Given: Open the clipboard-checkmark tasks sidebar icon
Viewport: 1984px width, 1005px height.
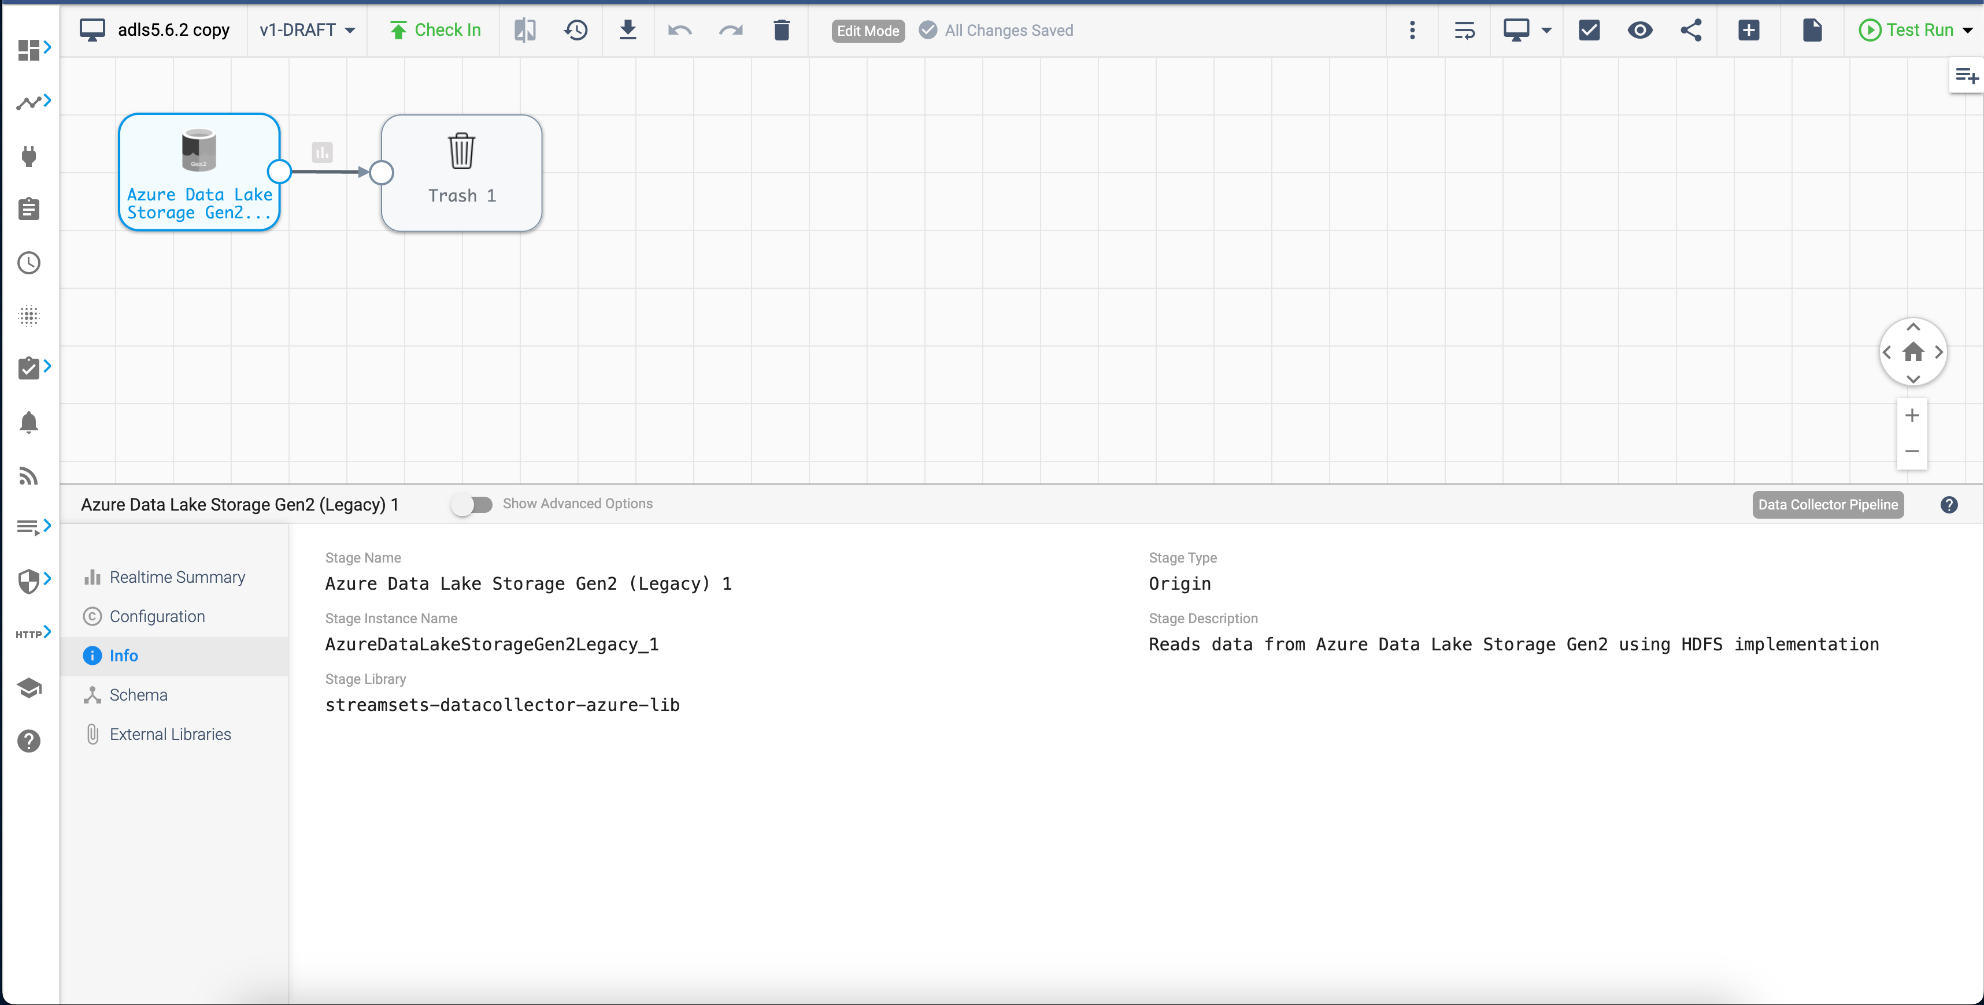Looking at the screenshot, I should coord(29,368).
